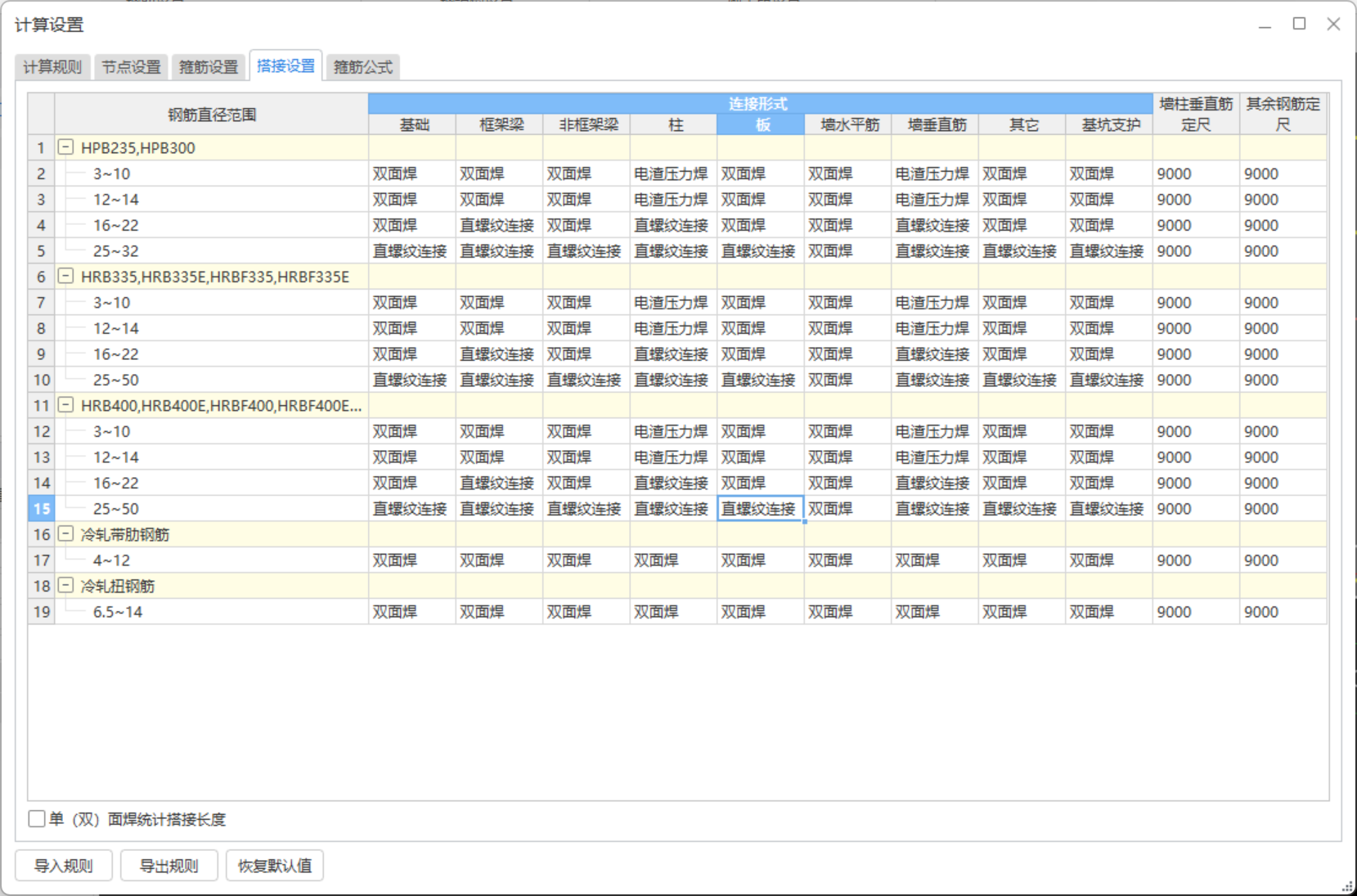This screenshot has width=1357, height=896.
Task: Select the 非框架梁 column header
Action: coord(586,124)
